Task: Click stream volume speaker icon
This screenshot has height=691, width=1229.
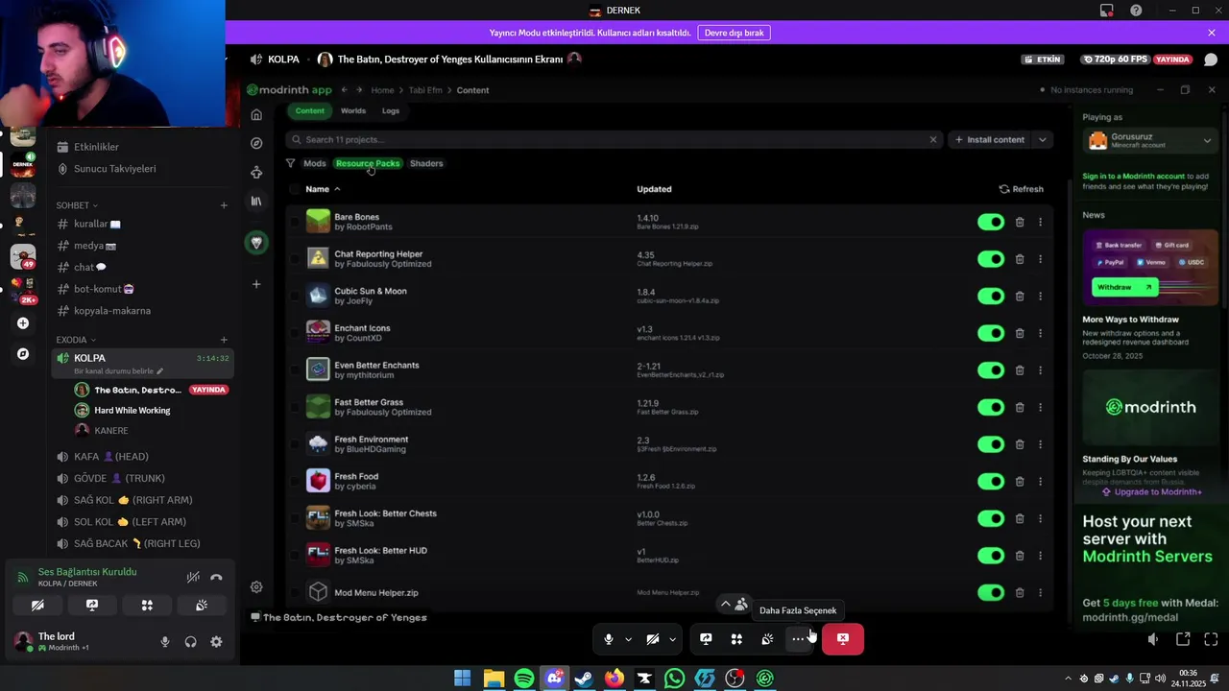Action: [1153, 639]
